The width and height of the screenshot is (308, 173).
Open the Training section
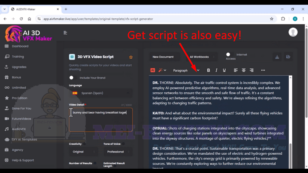[x=18, y=57]
